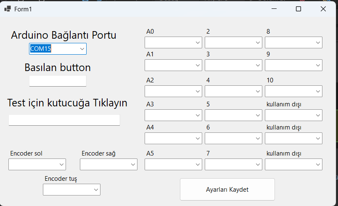This screenshot has height=206, width=338.
Task: Open the Encoder tuş dropdown
Action: coord(71,190)
